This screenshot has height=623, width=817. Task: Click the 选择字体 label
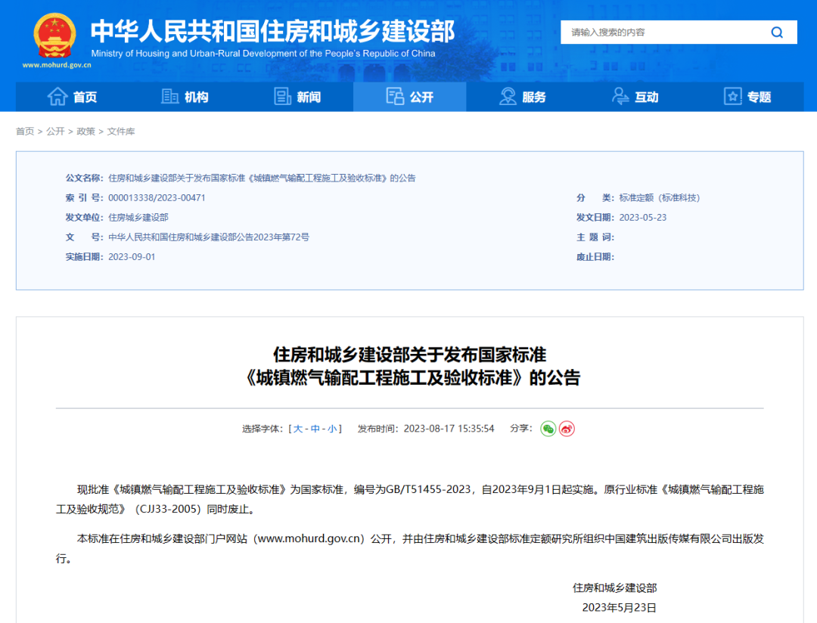click(x=262, y=429)
